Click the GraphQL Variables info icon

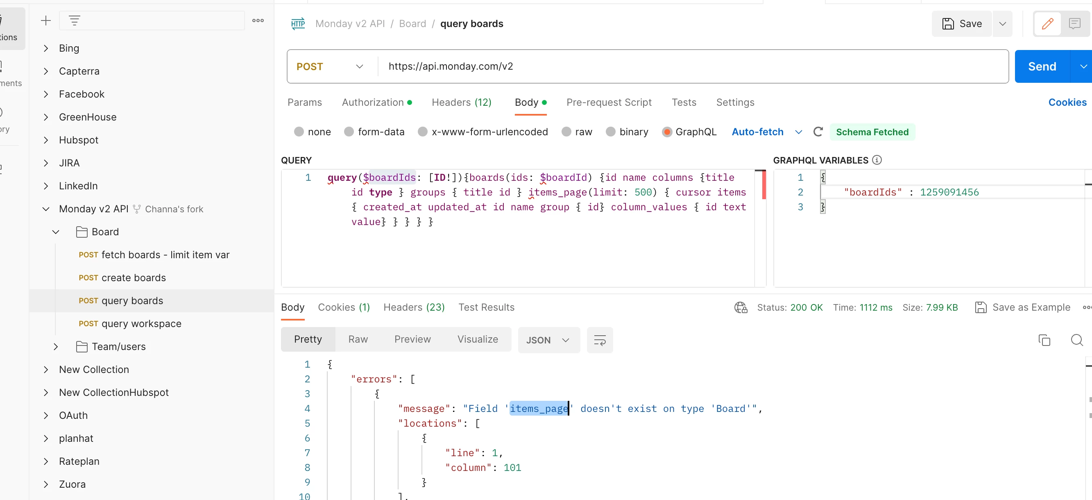coord(877,160)
